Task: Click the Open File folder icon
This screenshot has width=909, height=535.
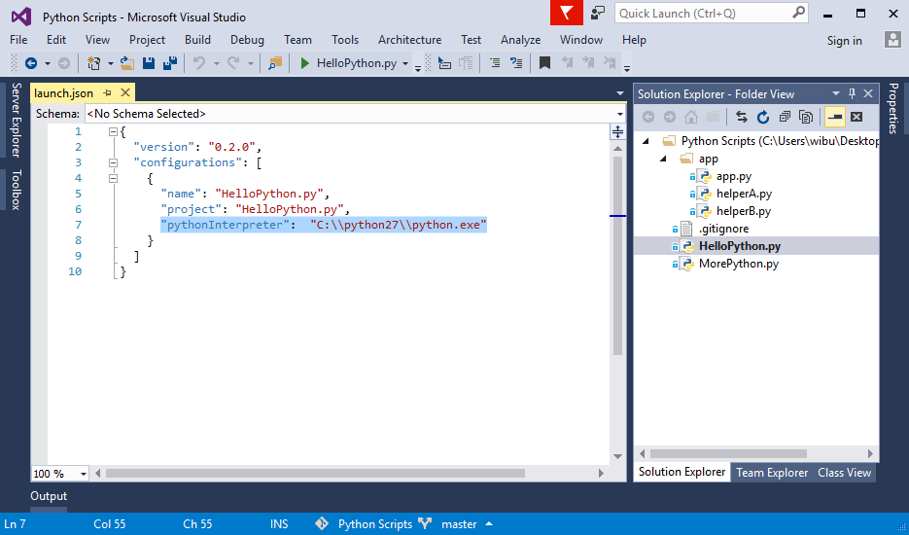Action: (127, 63)
